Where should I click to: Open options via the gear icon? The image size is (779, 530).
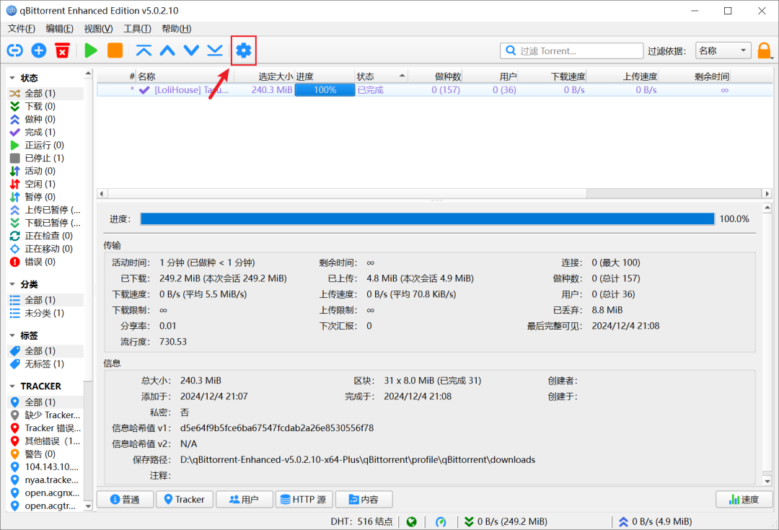tap(244, 50)
